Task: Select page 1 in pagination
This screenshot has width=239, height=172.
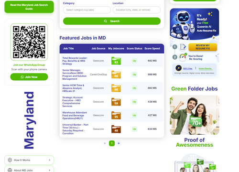Action: coord(112,143)
